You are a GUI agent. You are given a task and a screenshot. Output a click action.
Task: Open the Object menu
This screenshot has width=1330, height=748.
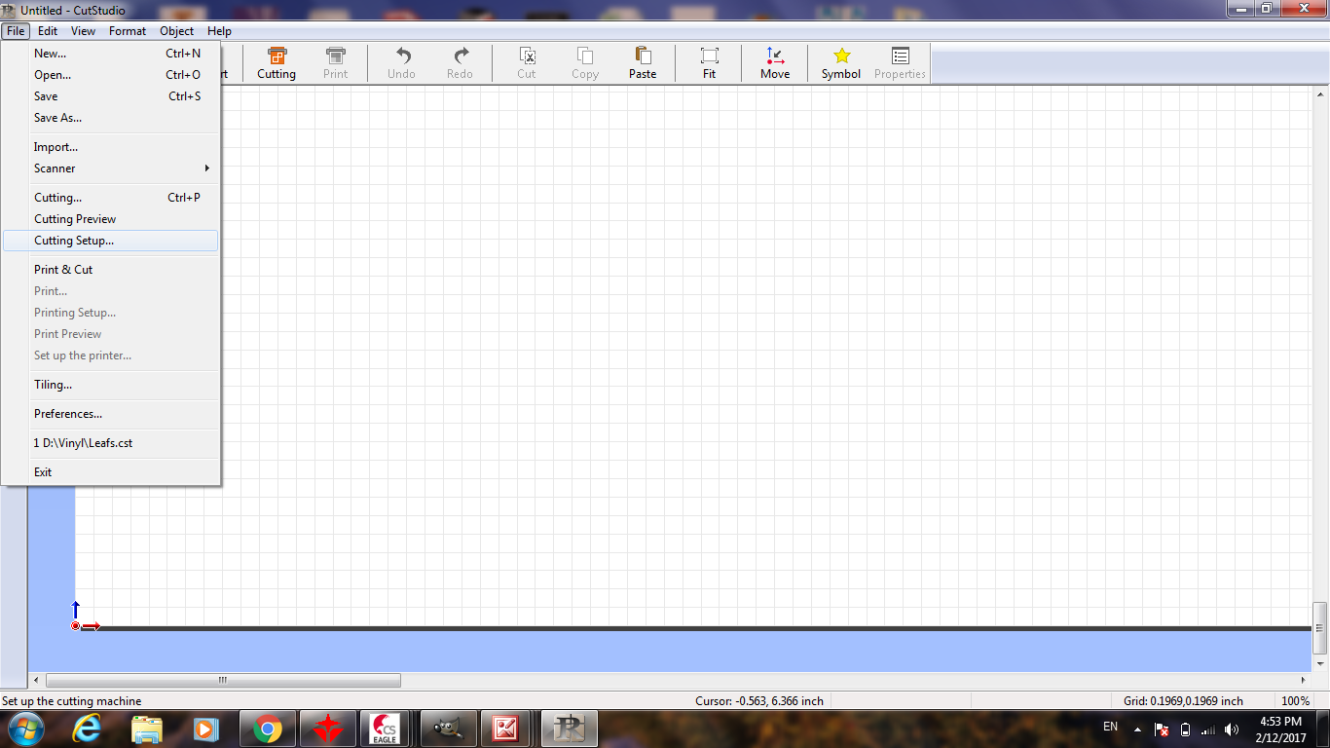pyautogui.click(x=177, y=31)
